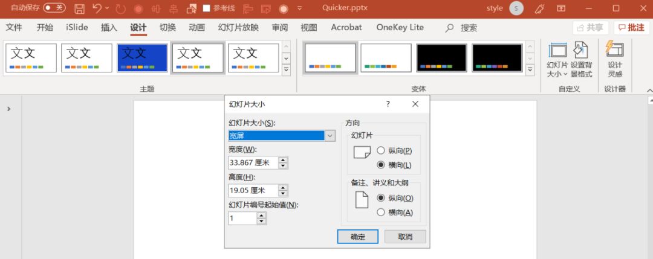The width and height of the screenshot is (653, 259).
Task: Switch to the 动画 animations tab
Action: (197, 27)
